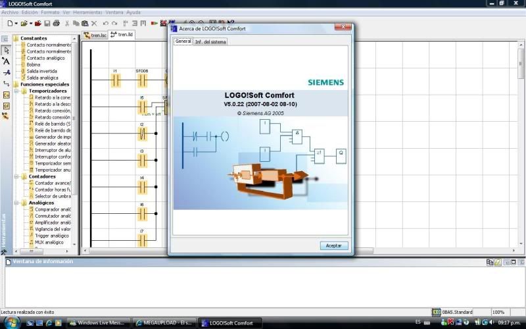Click the tree panel vertical scrollbar
Image resolution: width=526 pixels, height=329 pixels.
coord(74,118)
